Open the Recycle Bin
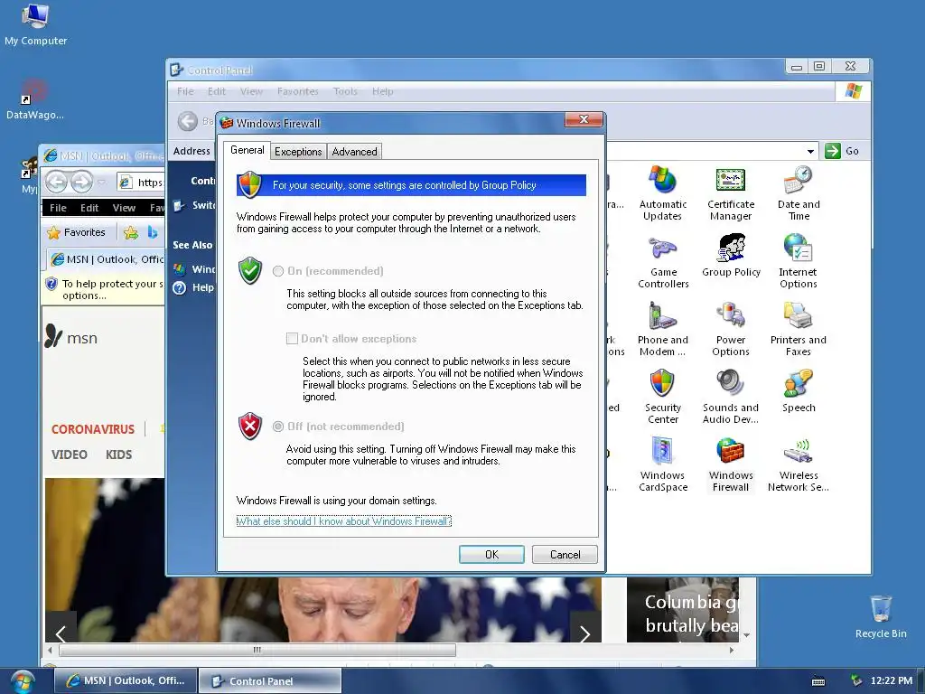 880,616
